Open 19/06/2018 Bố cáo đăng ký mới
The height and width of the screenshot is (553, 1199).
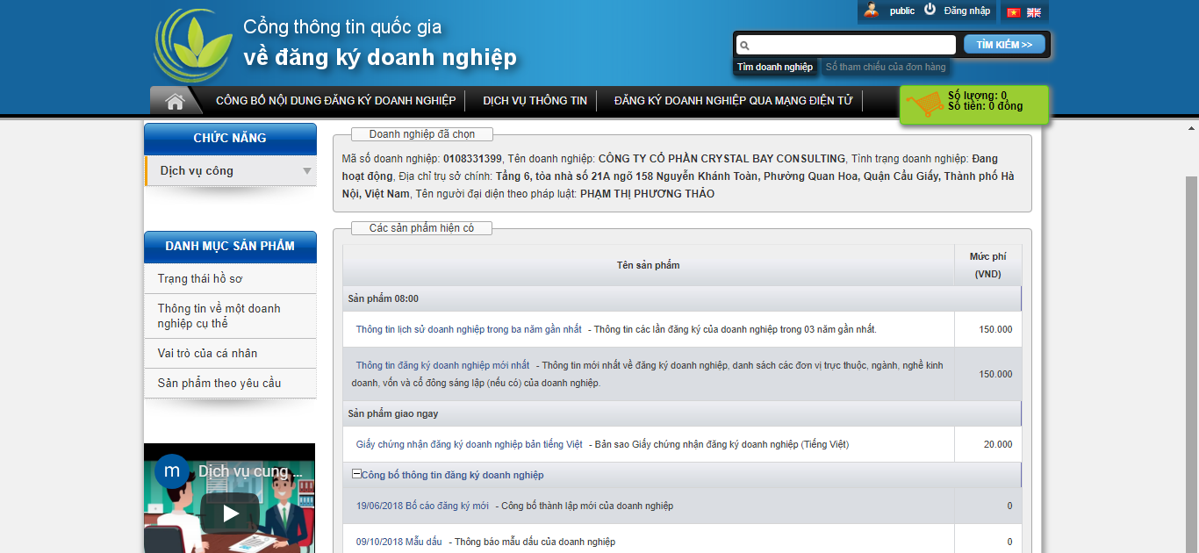click(x=422, y=506)
